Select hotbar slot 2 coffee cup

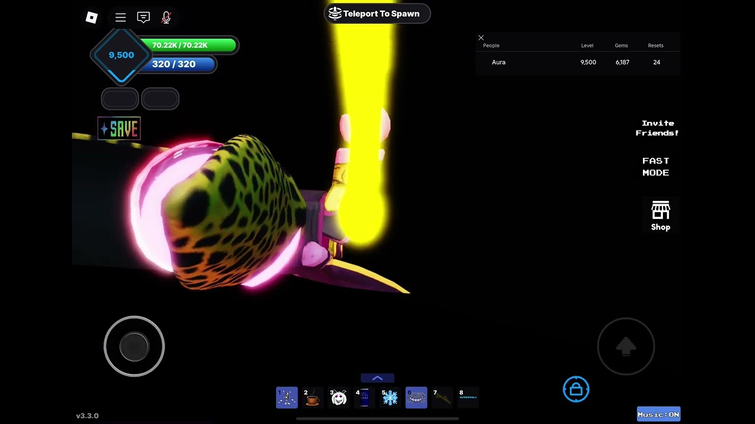pos(313,397)
